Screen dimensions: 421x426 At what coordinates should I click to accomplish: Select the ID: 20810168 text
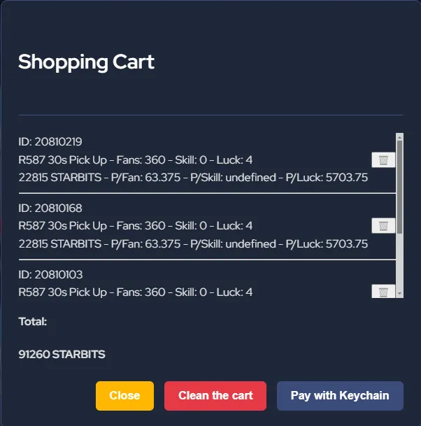coord(50,208)
